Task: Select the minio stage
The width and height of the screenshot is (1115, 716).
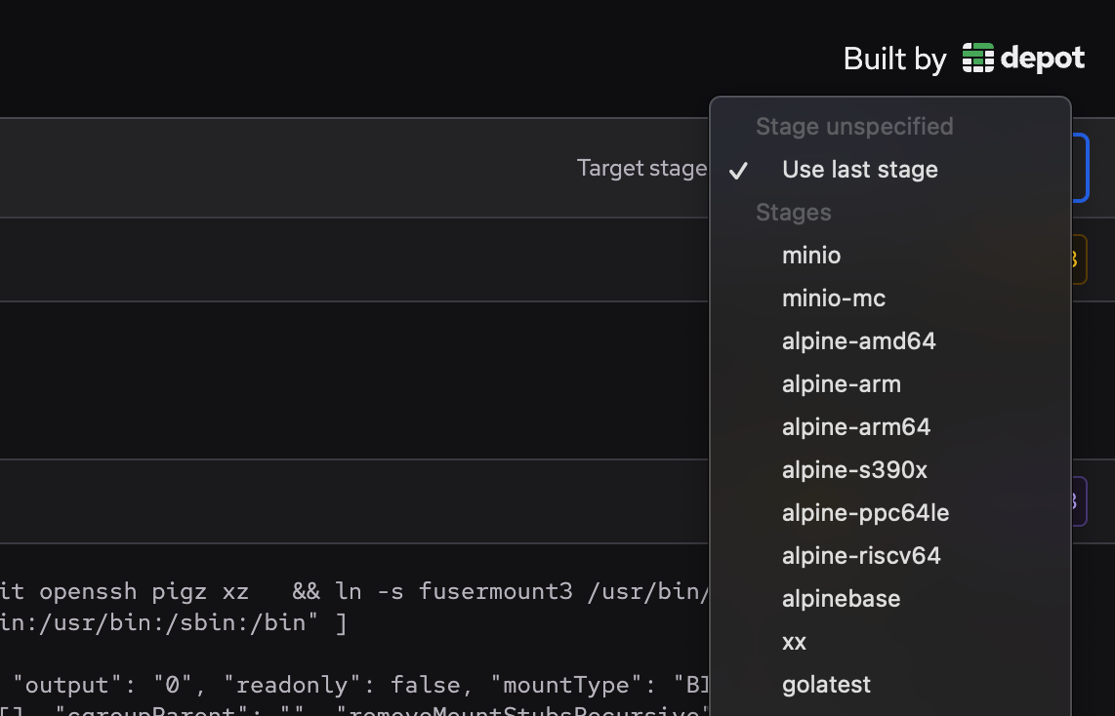Action: [x=811, y=255]
